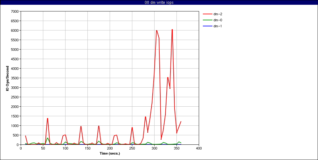The width and height of the screenshot is (318, 160).
Task: Click the 4000 y-axis tick value
Action: click(15, 69)
